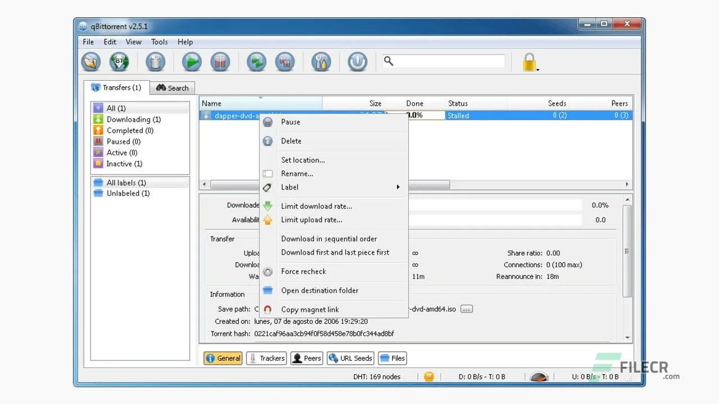Screen dimensions: 719x404
Task: Toggle alternative speed limits via speedometer icon
Action: point(539,377)
